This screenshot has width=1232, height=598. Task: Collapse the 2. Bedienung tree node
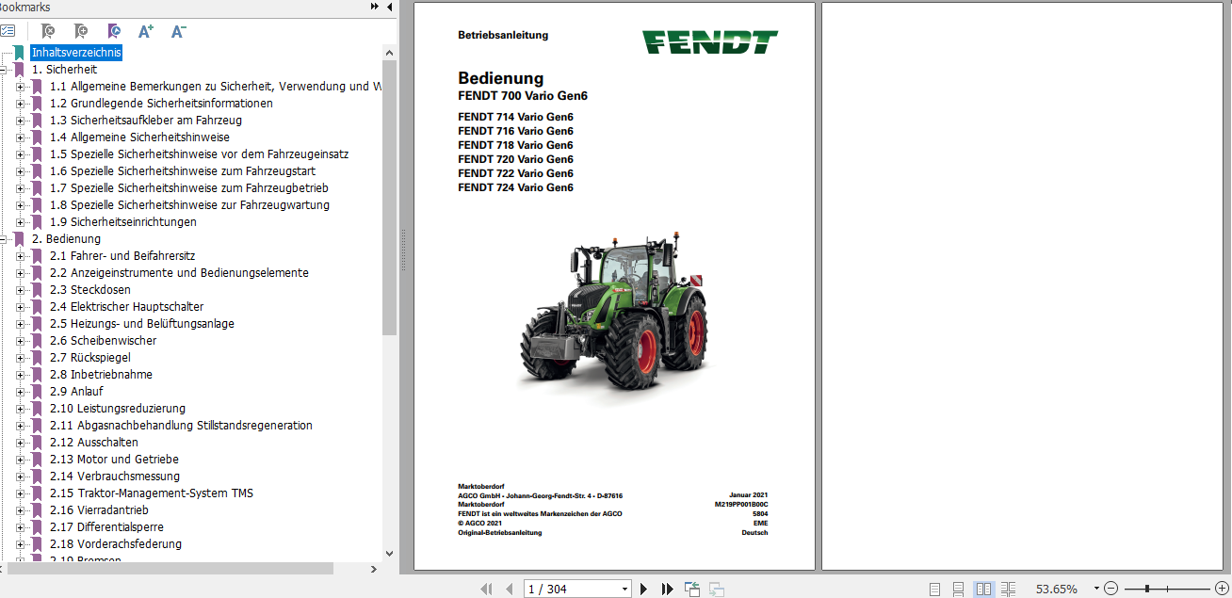(4, 239)
